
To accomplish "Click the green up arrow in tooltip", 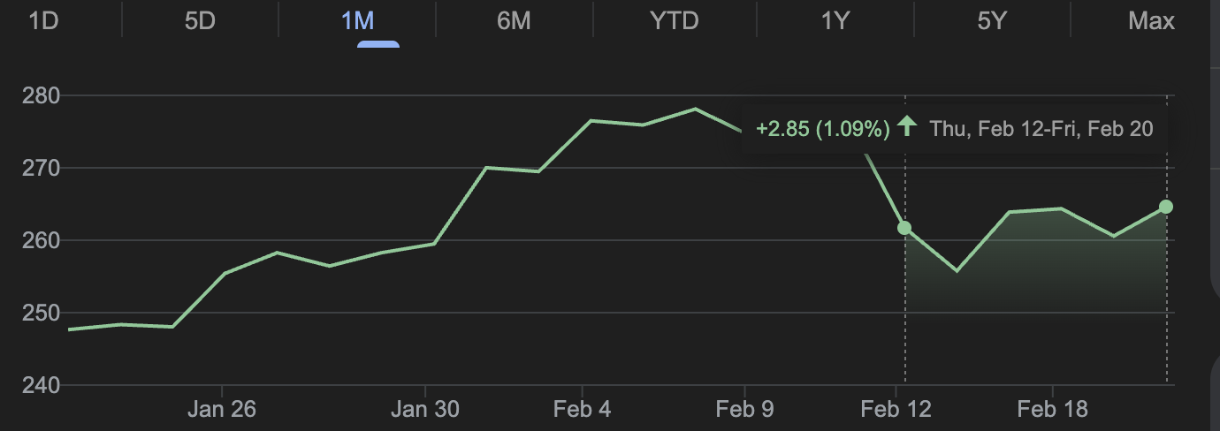I will (906, 127).
